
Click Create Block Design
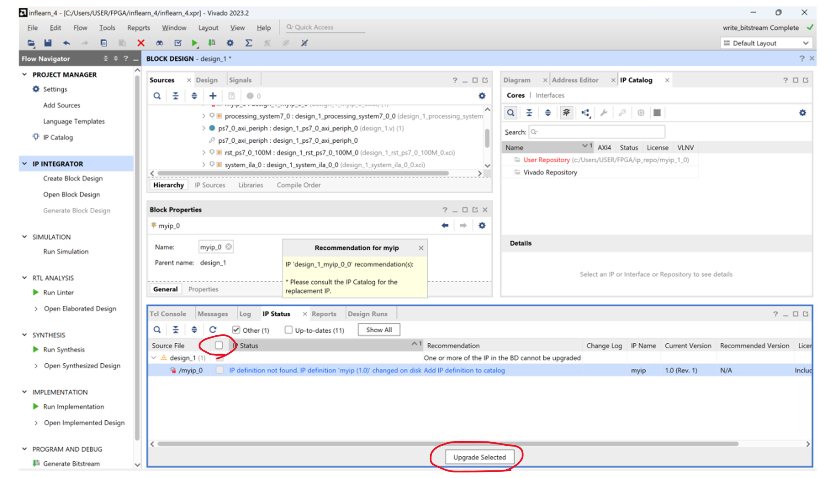[x=73, y=178]
